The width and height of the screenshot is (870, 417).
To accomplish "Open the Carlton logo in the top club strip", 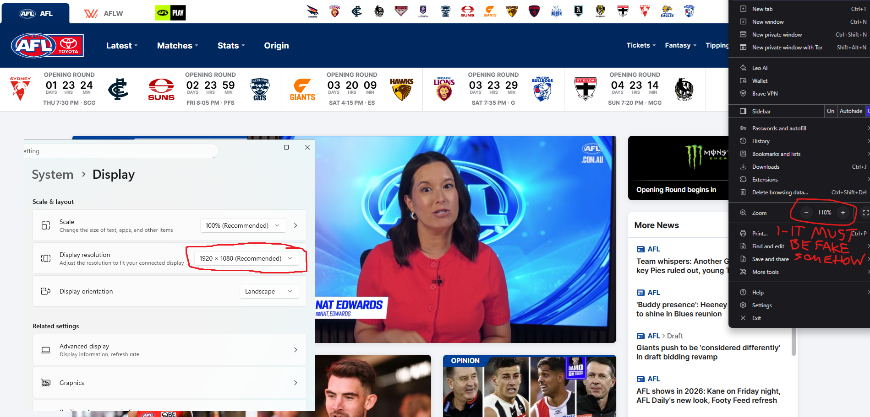I will [357, 11].
